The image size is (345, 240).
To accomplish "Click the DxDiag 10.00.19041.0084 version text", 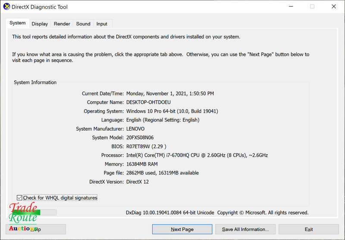I will coord(170,212).
